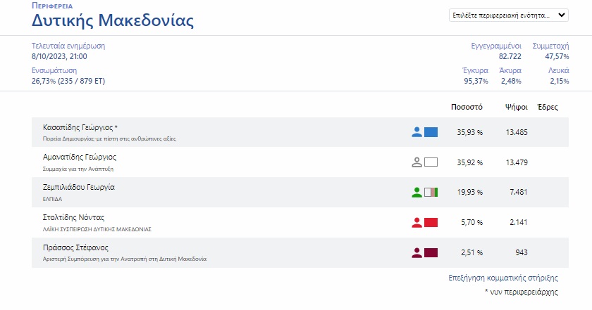Viewport: 592px width, 310px height.
Task: Click the Ψήφοι column header
Action: (x=517, y=108)
